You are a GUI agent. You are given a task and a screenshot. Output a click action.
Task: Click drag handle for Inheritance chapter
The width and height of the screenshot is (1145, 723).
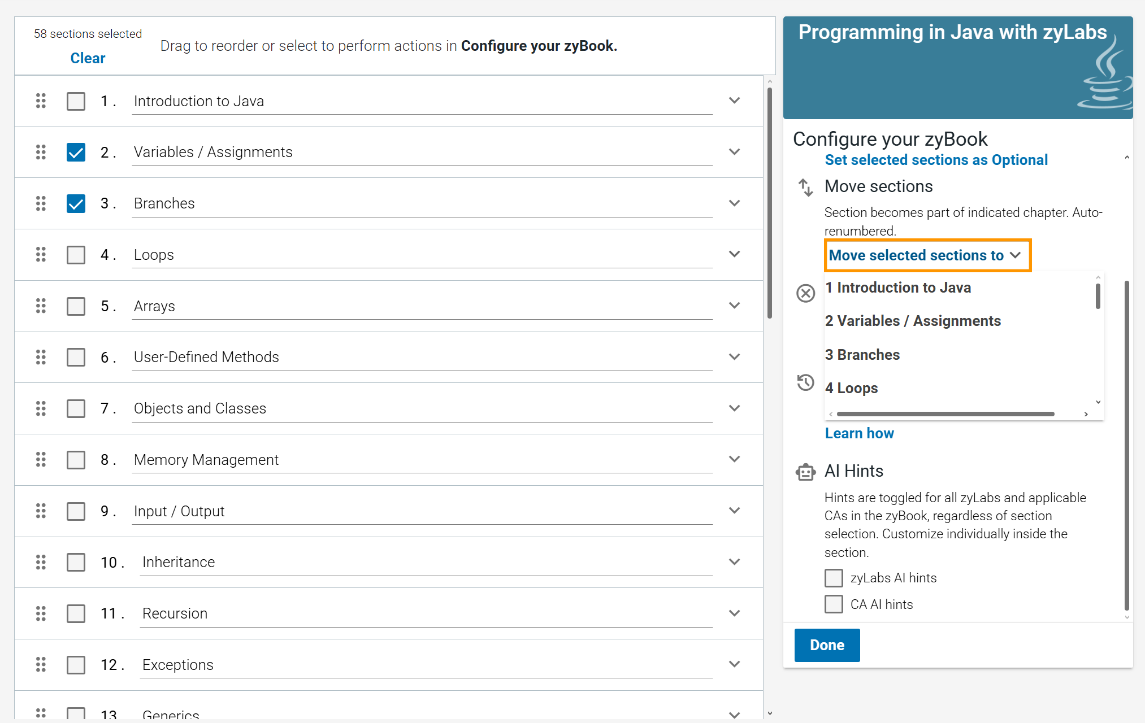41,562
